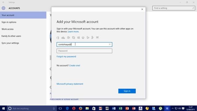Open the Windows Store taskbar icon
Image resolution: width=197 pixels, height=111 pixels.
tap(94, 108)
